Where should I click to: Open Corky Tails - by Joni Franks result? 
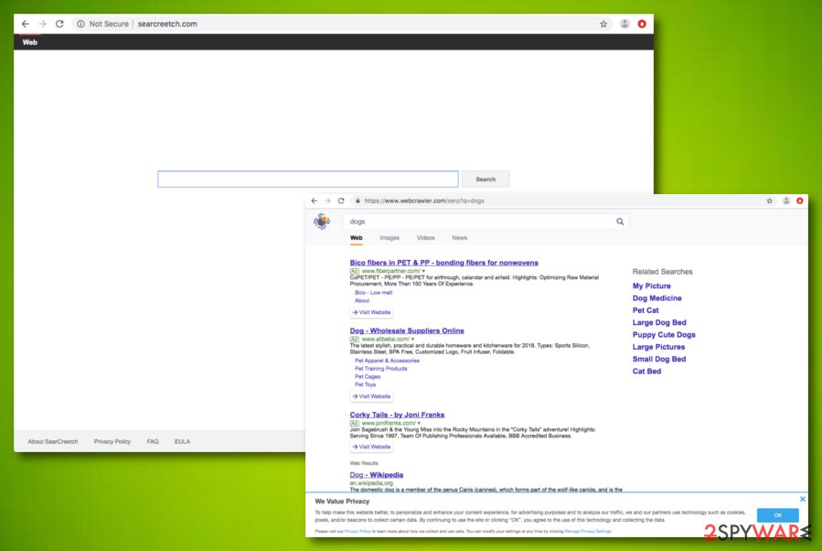pos(397,415)
